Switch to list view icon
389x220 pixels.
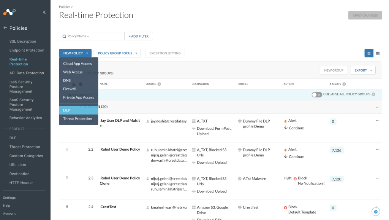point(369,53)
